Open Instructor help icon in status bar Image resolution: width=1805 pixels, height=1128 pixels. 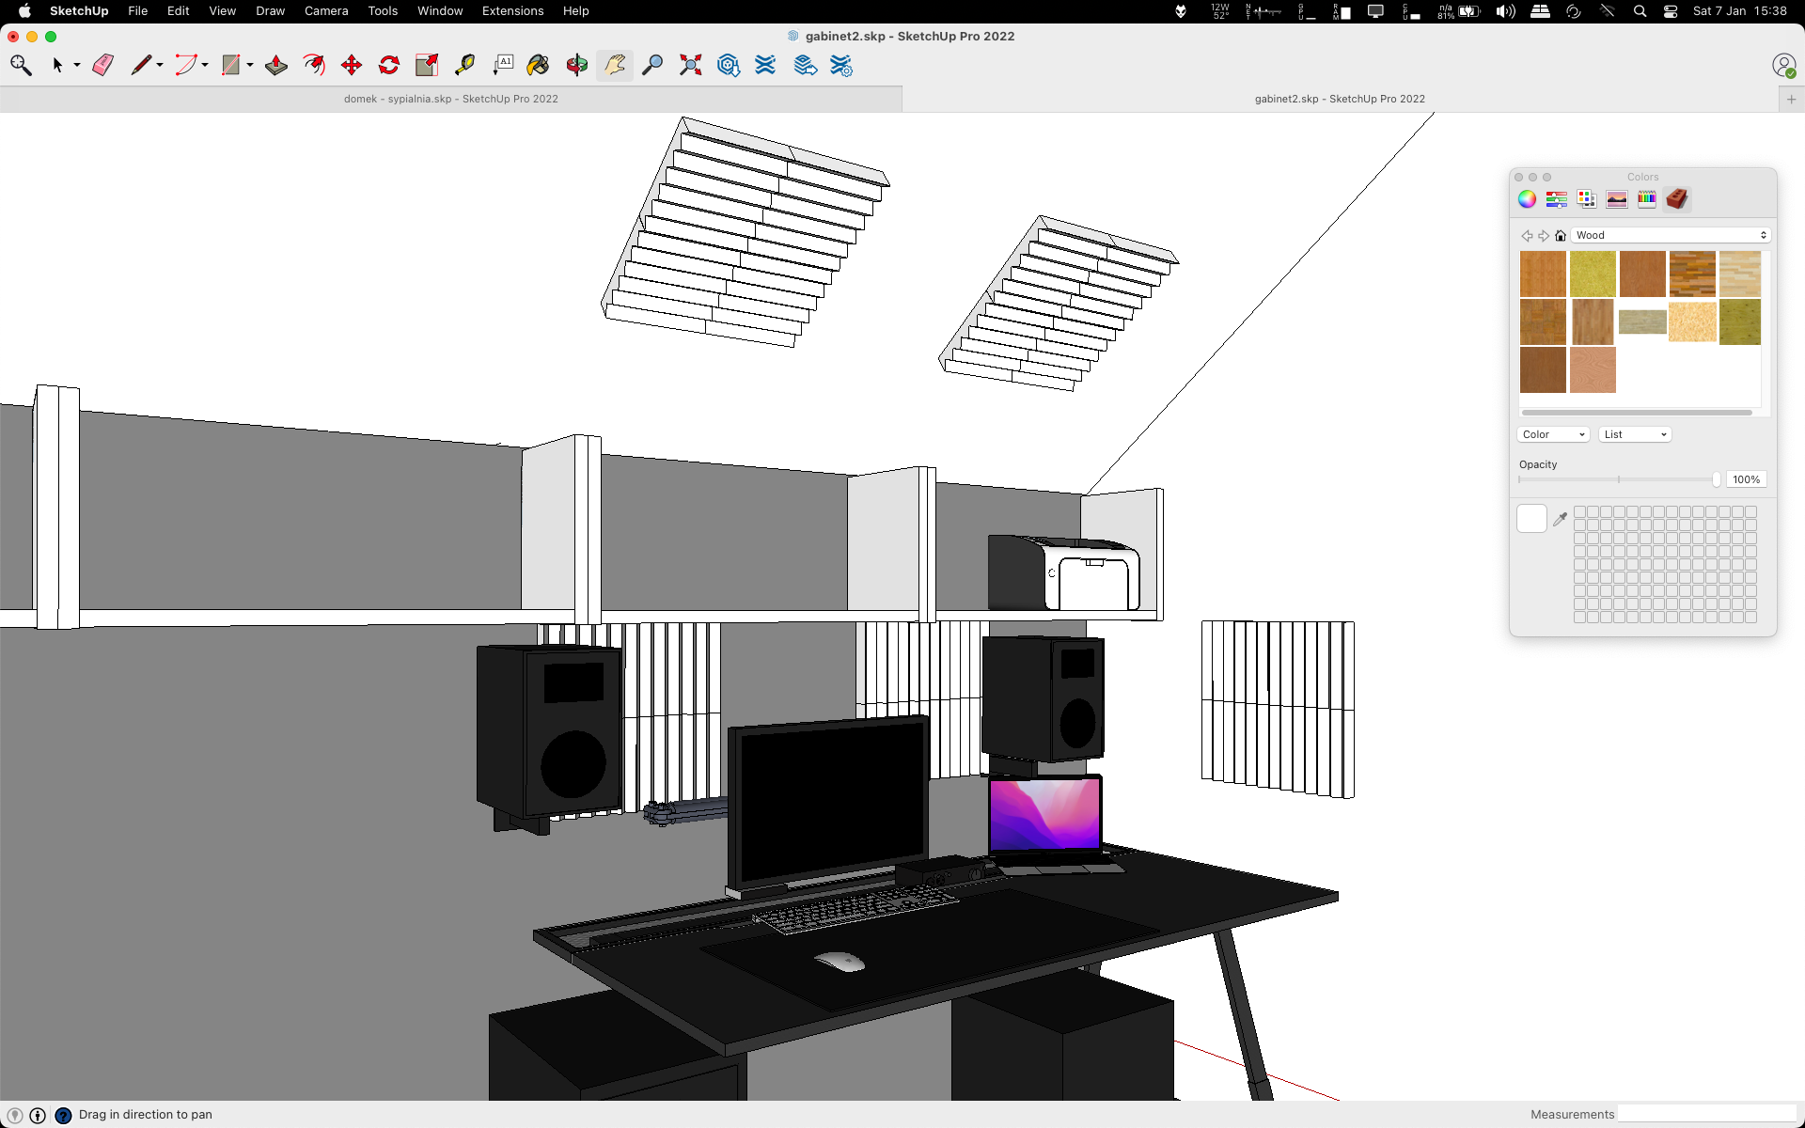63,1115
